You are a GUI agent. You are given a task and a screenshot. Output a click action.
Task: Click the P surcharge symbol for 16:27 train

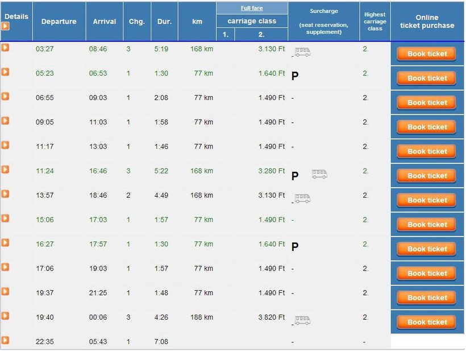(295, 247)
